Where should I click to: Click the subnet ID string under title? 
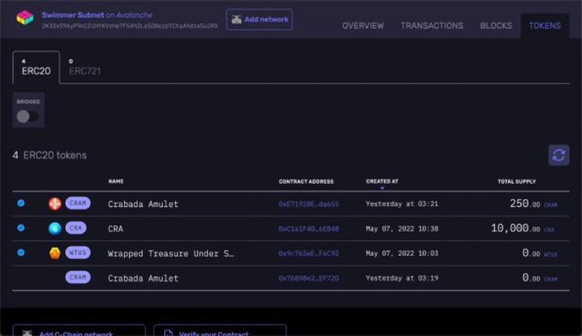(x=130, y=26)
